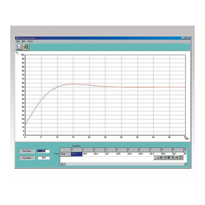Click the language bar grip handle
205x205 pixels.
(155, 158)
